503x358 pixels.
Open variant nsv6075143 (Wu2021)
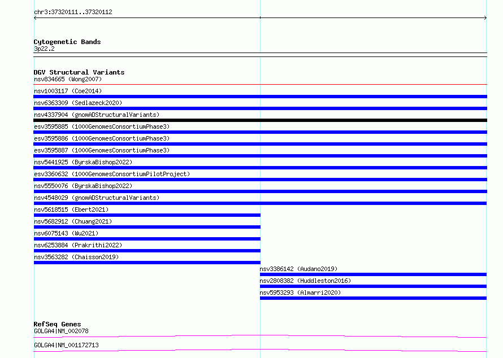click(x=66, y=233)
